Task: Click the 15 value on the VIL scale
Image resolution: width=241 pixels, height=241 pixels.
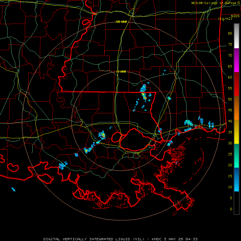Action: tap(230, 176)
